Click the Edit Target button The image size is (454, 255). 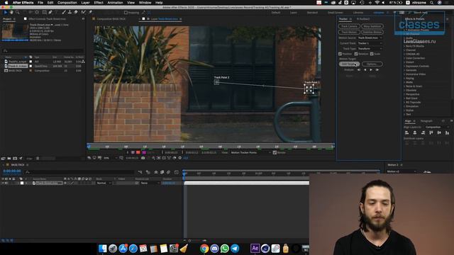349,64
